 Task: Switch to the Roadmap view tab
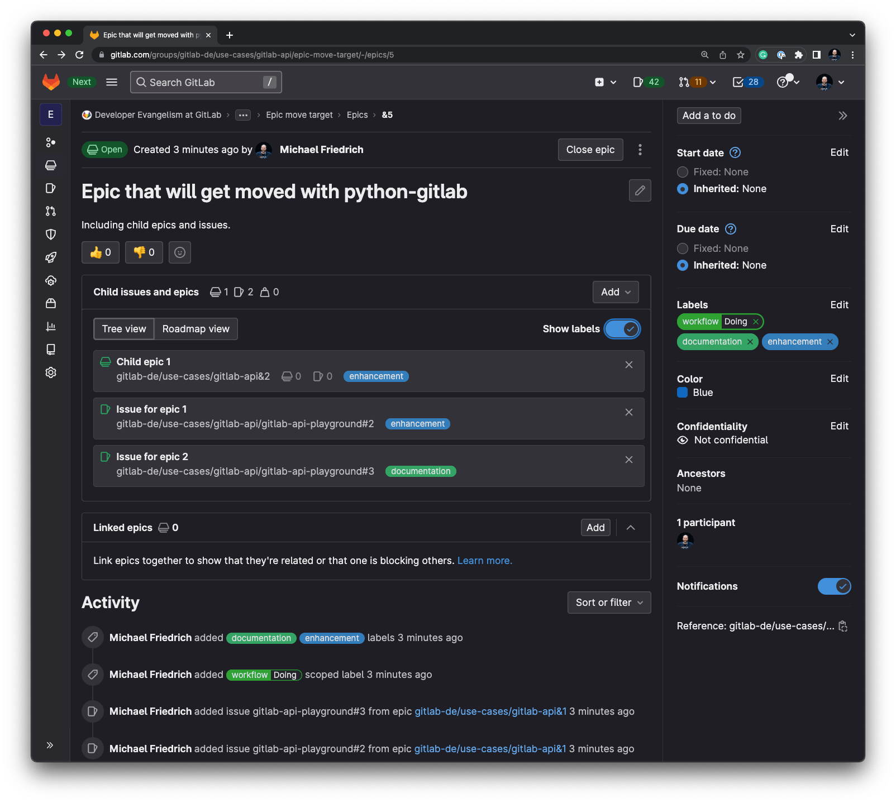(195, 329)
